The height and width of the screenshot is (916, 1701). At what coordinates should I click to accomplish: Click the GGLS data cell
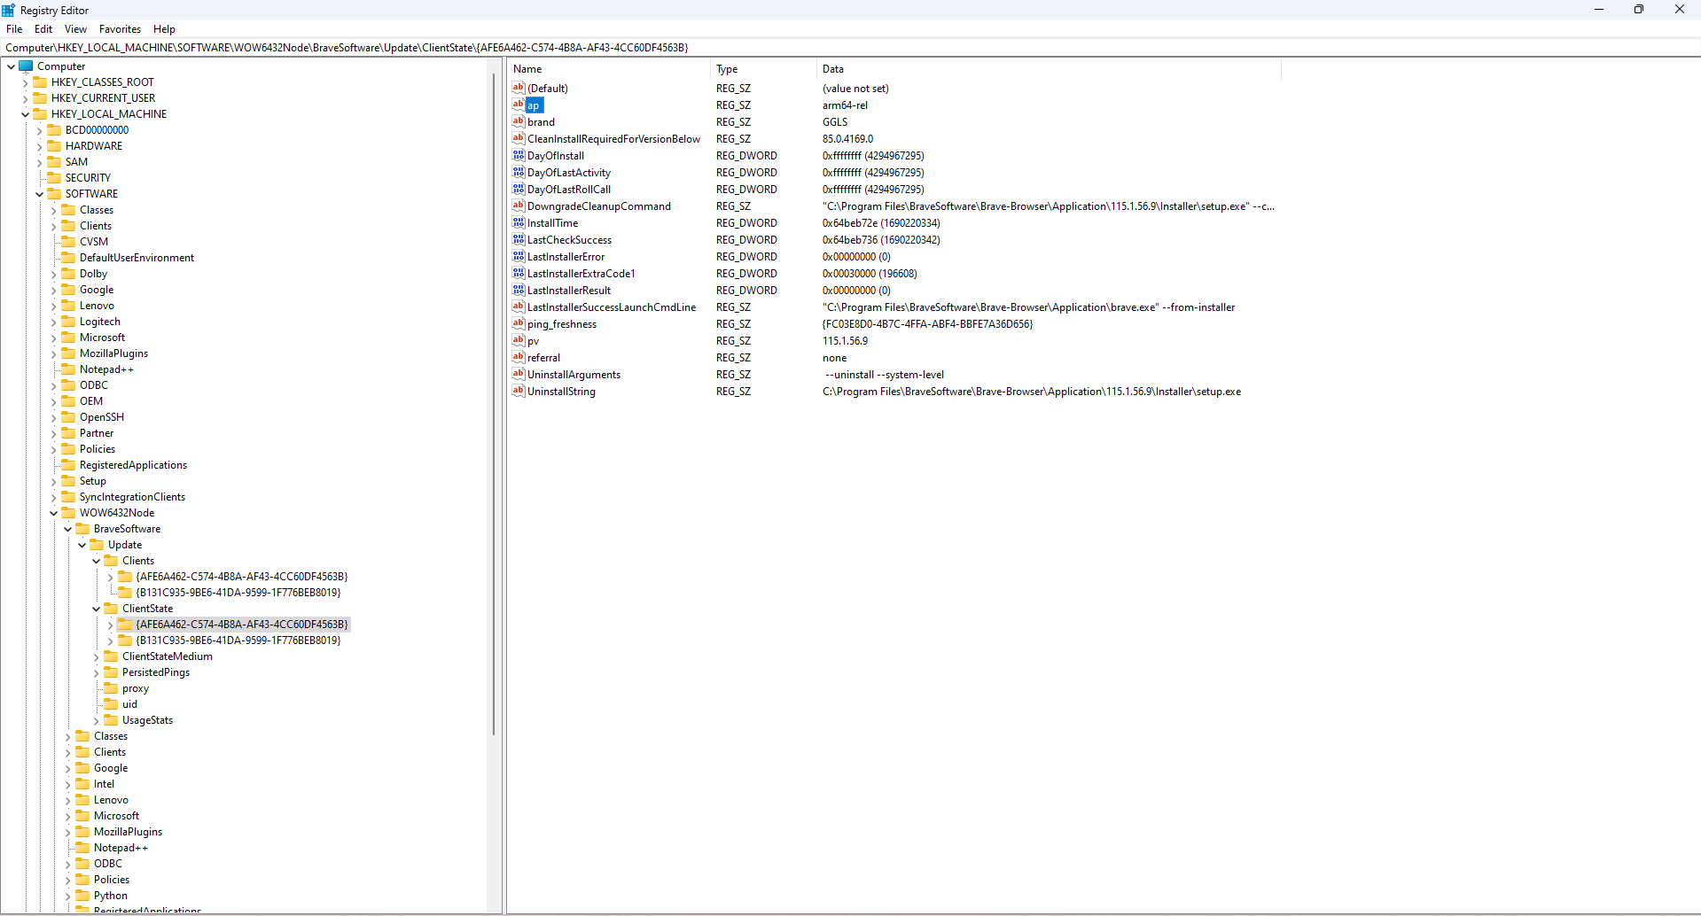coord(835,121)
